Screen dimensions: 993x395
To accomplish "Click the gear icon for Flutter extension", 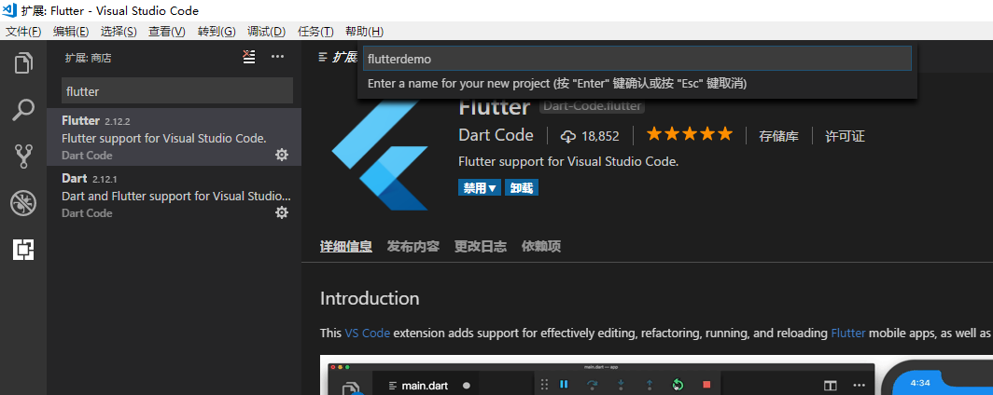I will pos(282,155).
